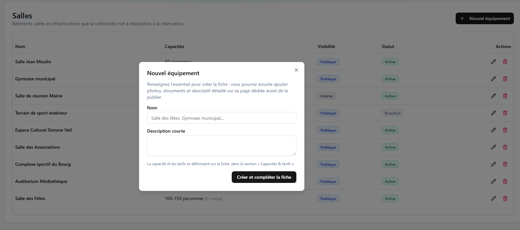Delete Terrain de sport extérieur
Image resolution: width=520 pixels, height=230 pixels.
point(505,113)
